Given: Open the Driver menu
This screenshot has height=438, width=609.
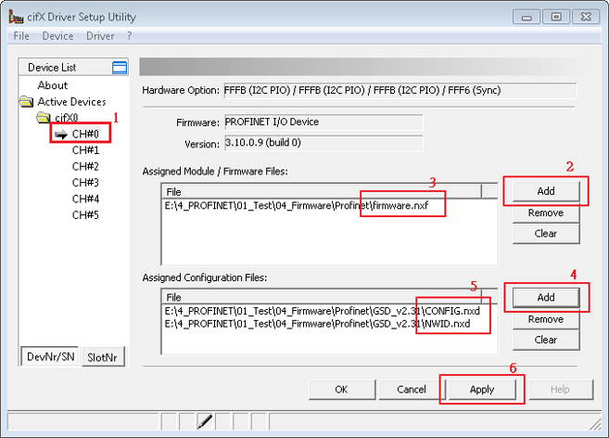Looking at the screenshot, I should (x=100, y=36).
